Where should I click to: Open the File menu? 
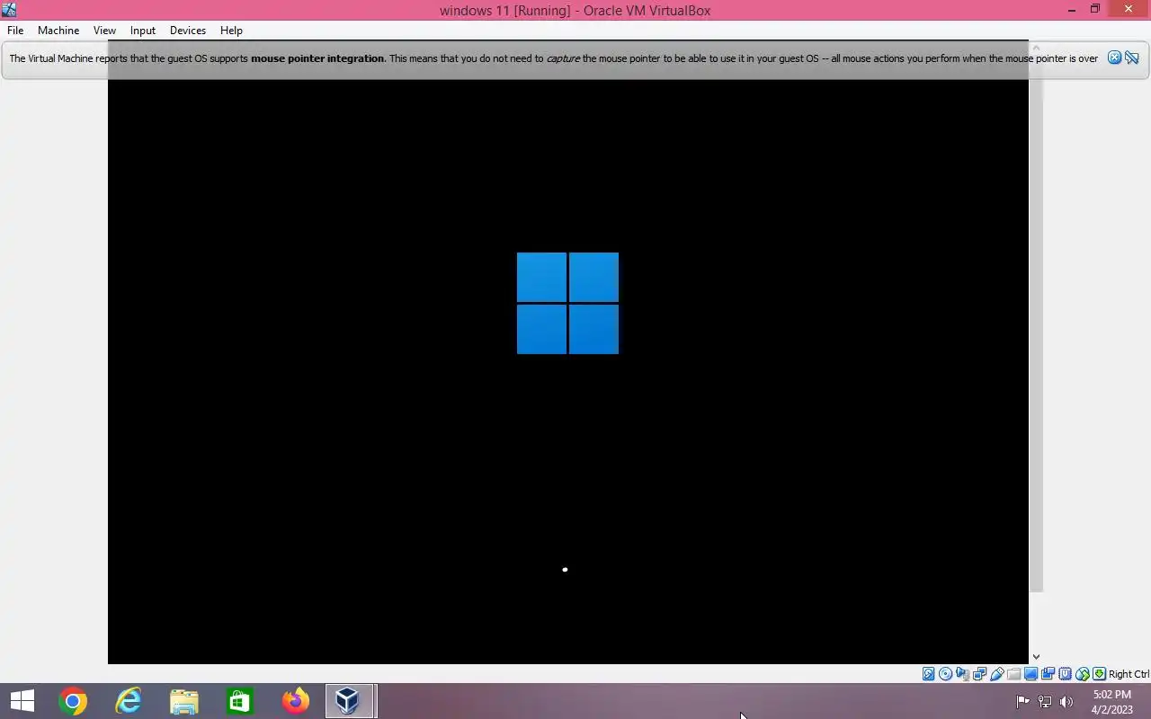point(15,30)
